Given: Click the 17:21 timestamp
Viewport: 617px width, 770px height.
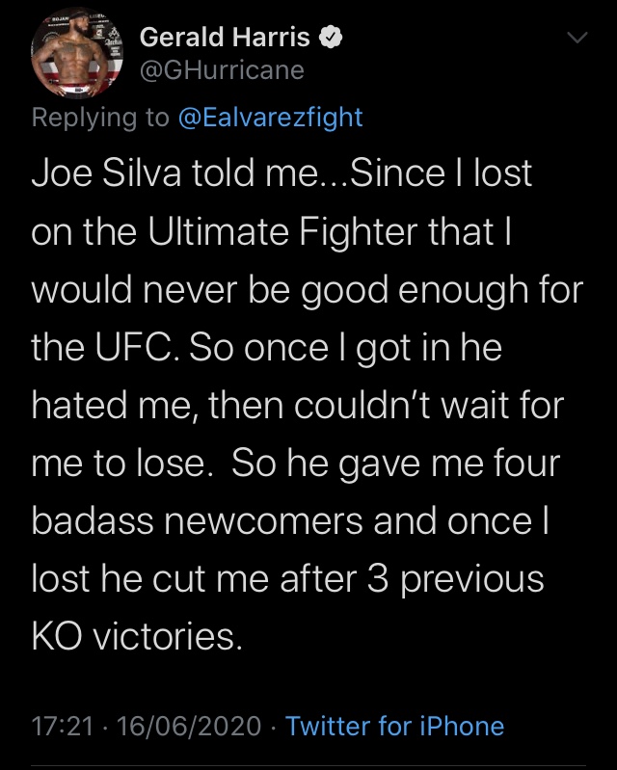Looking at the screenshot, I should 63,727.
